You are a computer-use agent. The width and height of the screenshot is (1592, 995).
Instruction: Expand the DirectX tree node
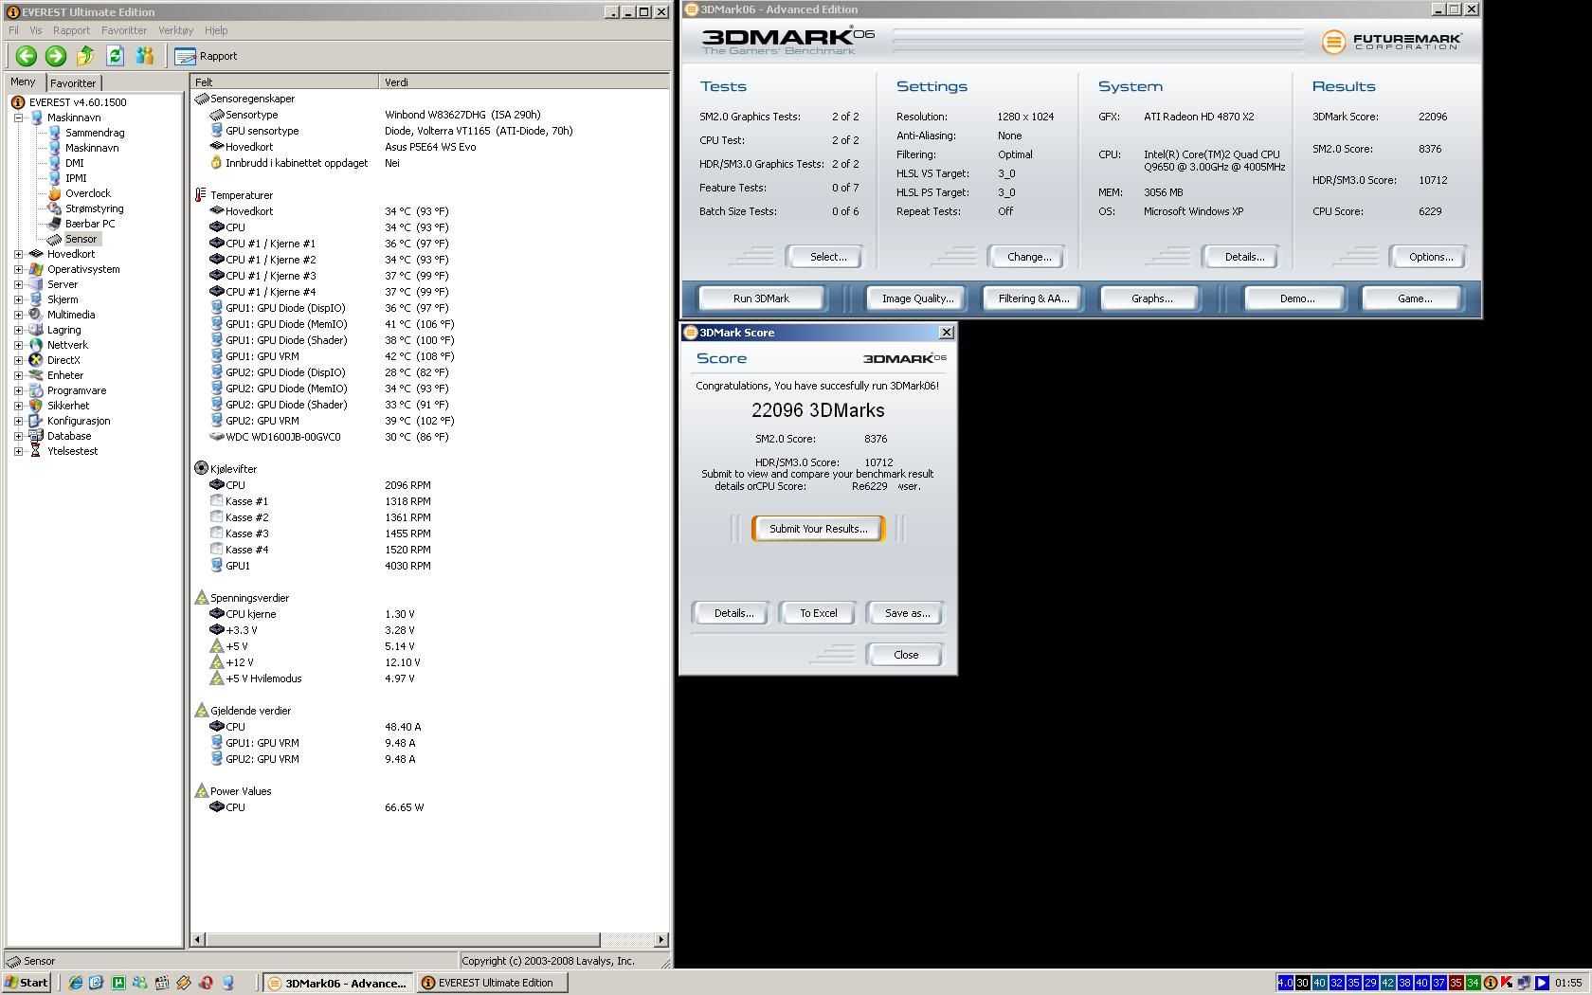point(18,360)
